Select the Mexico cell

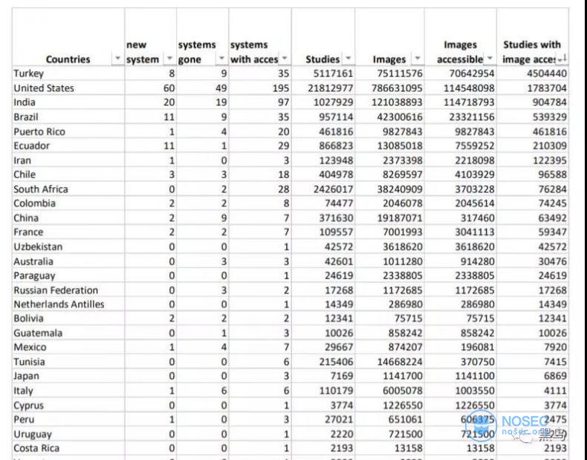coord(68,347)
